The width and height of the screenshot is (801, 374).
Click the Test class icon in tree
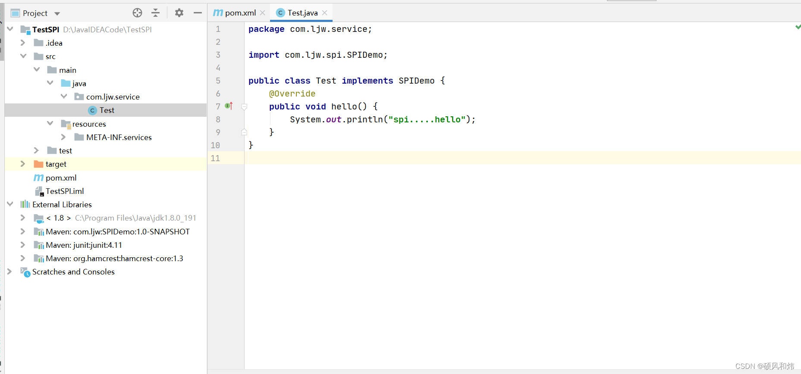[92, 110]
